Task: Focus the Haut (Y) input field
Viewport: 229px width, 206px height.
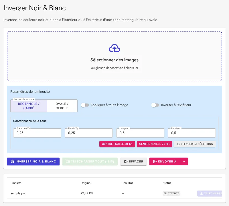Action: point(89,133)
